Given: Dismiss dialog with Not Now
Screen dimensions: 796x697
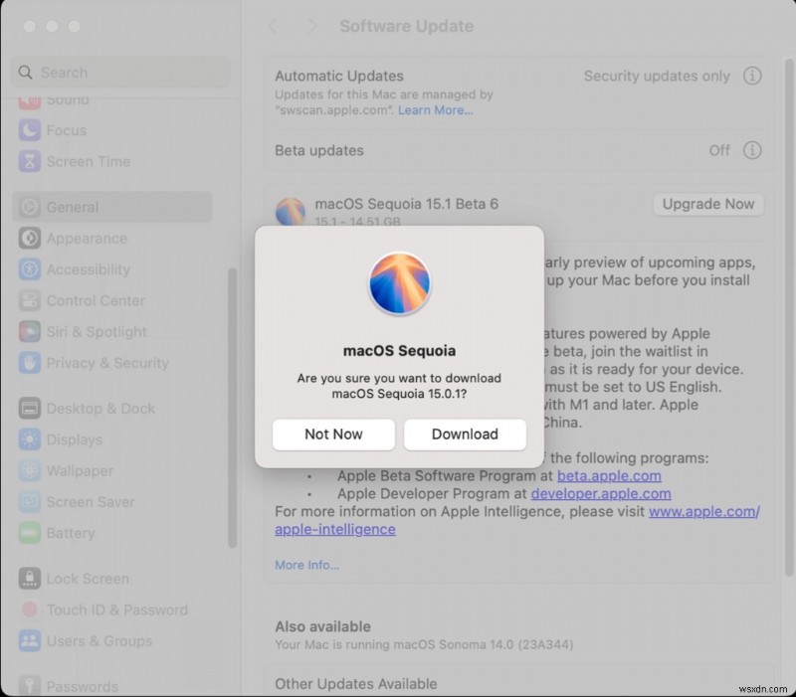Looking at the screenshot, I should coord(333,435).
